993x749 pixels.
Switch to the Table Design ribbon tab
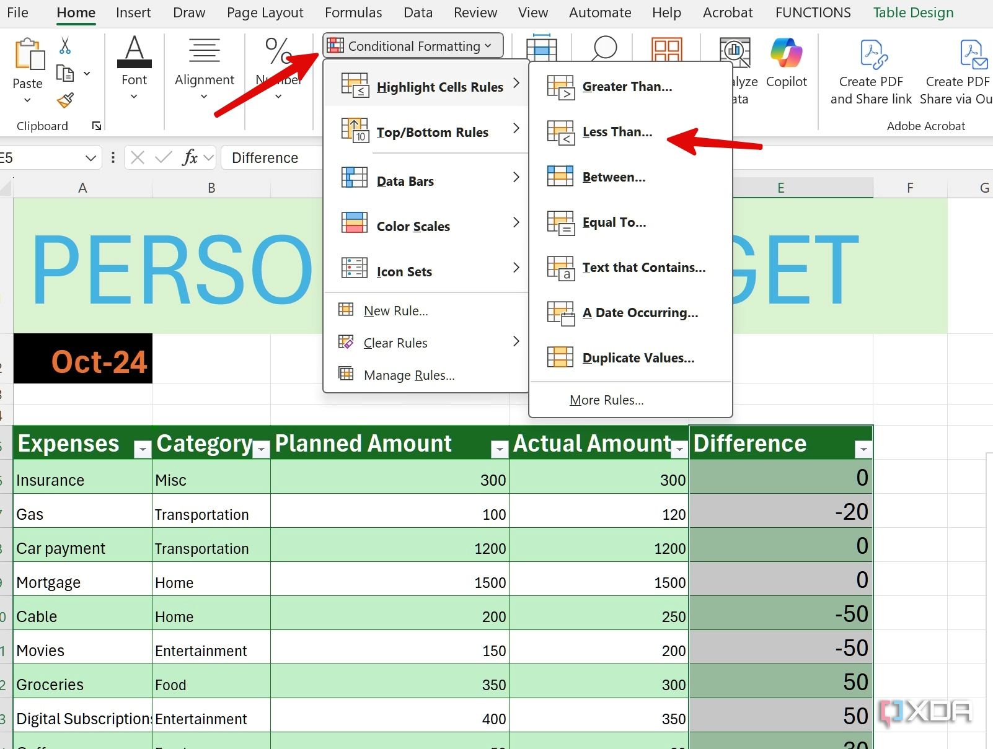tap(912, 12)
